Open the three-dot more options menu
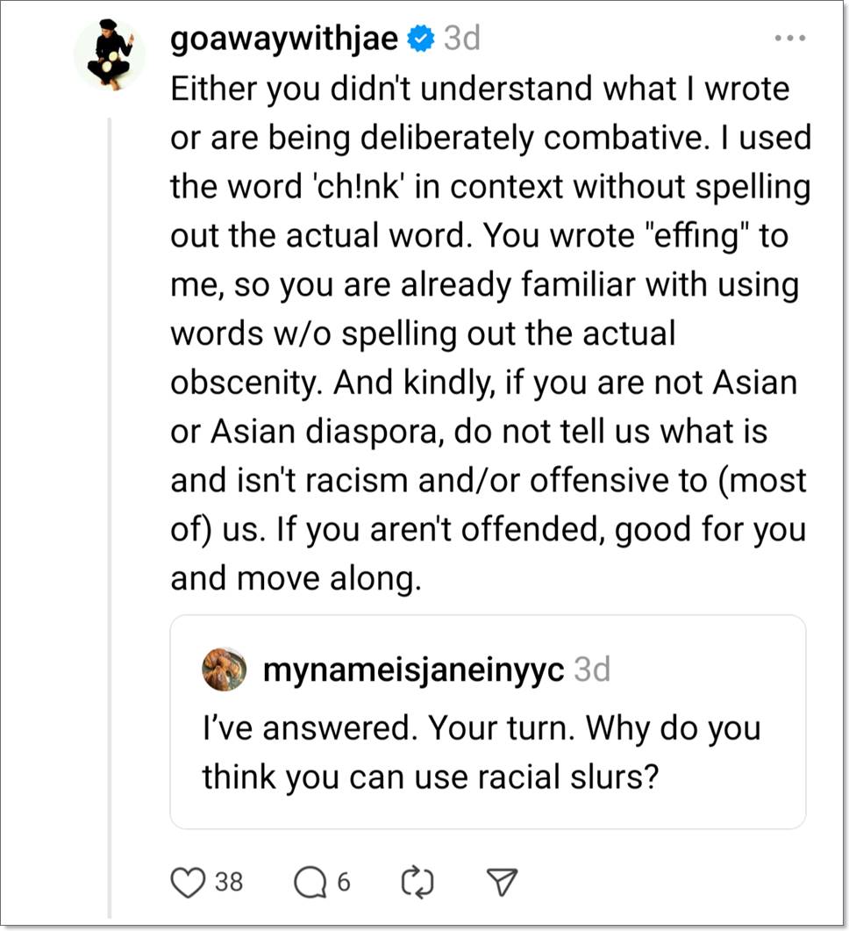 pos(790,39)
